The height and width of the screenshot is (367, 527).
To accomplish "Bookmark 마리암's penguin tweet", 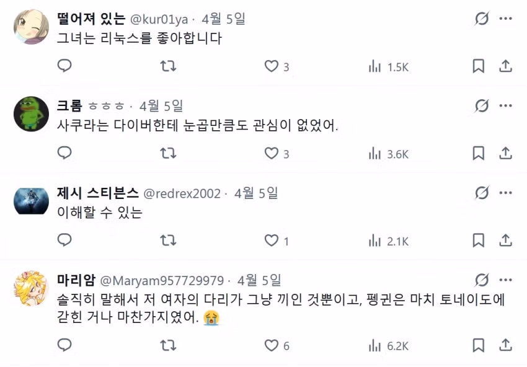I will 477,346.
